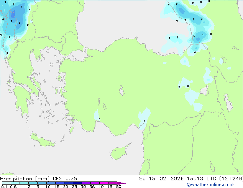Click the 25 to 30 mm legend swatch

point(77,183)
